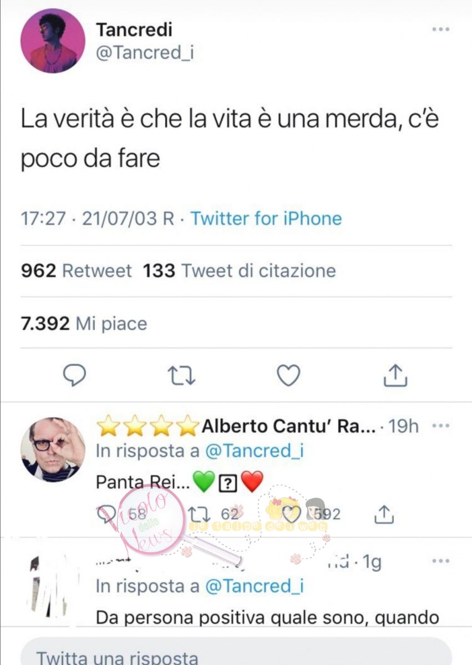Open more options on the second reply
472x665 pixels.
tap(440, 561)
